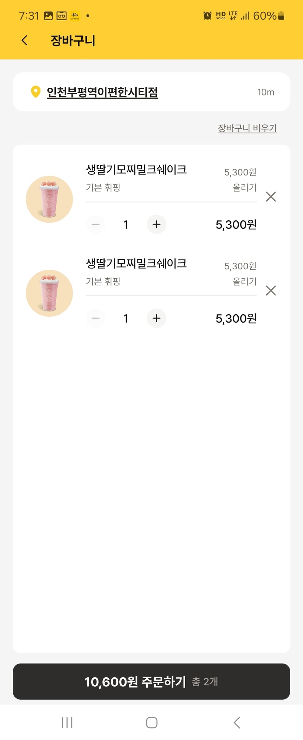Tap the Android home navigation button
This screenshot has width=303, height=740.
point(151,722)
